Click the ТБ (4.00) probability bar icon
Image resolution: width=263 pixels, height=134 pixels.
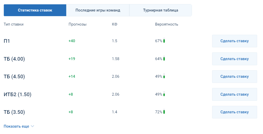(164, 58)
